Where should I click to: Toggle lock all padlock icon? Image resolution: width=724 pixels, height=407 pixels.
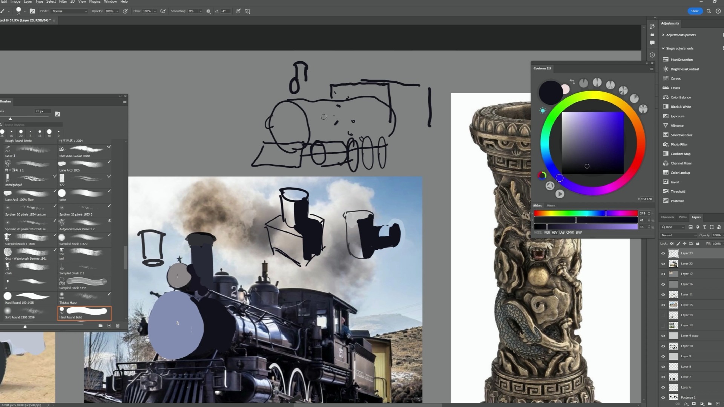(x=697, y=243)
